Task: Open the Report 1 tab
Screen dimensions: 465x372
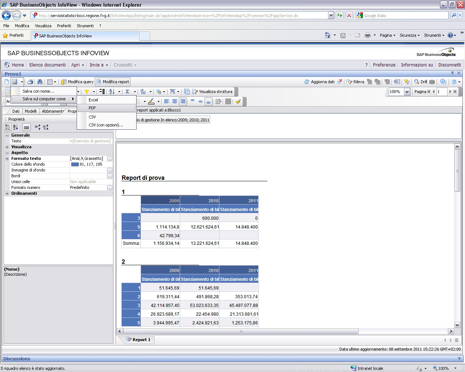Action: (138, 340)
